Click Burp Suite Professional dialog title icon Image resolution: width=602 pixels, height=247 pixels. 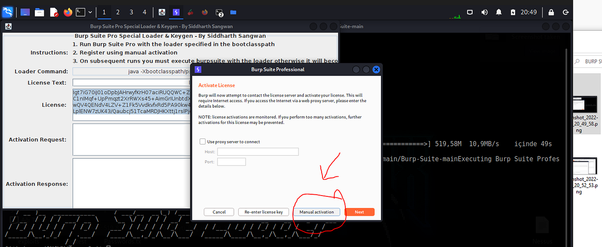tap(198, 69)
